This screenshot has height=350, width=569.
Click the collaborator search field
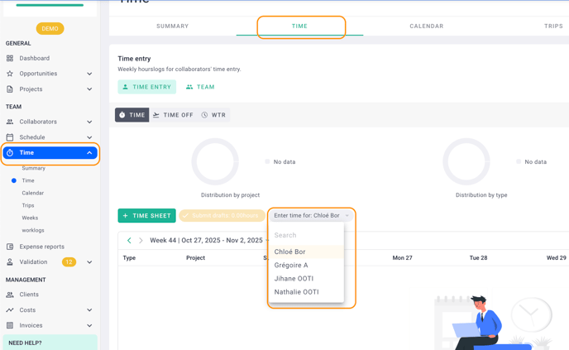click(306, 236)
